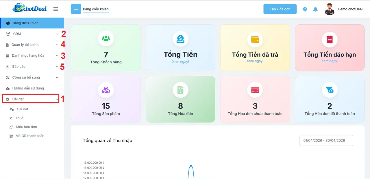Click the Tạo Hóa đơn button
The width and height of the screenshot is (370, 179).
pos(280,9)
